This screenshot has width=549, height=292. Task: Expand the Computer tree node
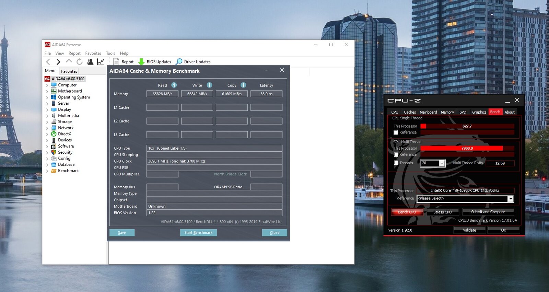point(47,85)
